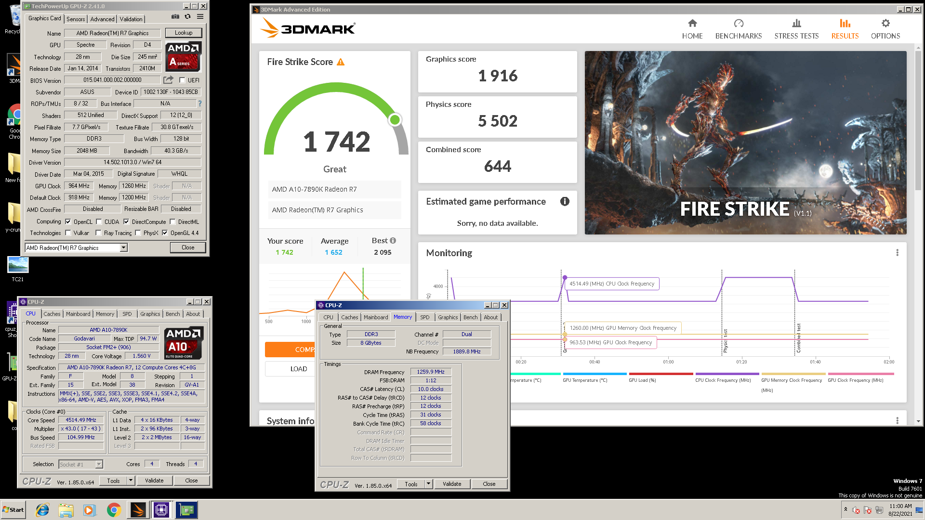Go to 3DMark HOME
The image size is (925, 520).
click(x=692, y=29)
